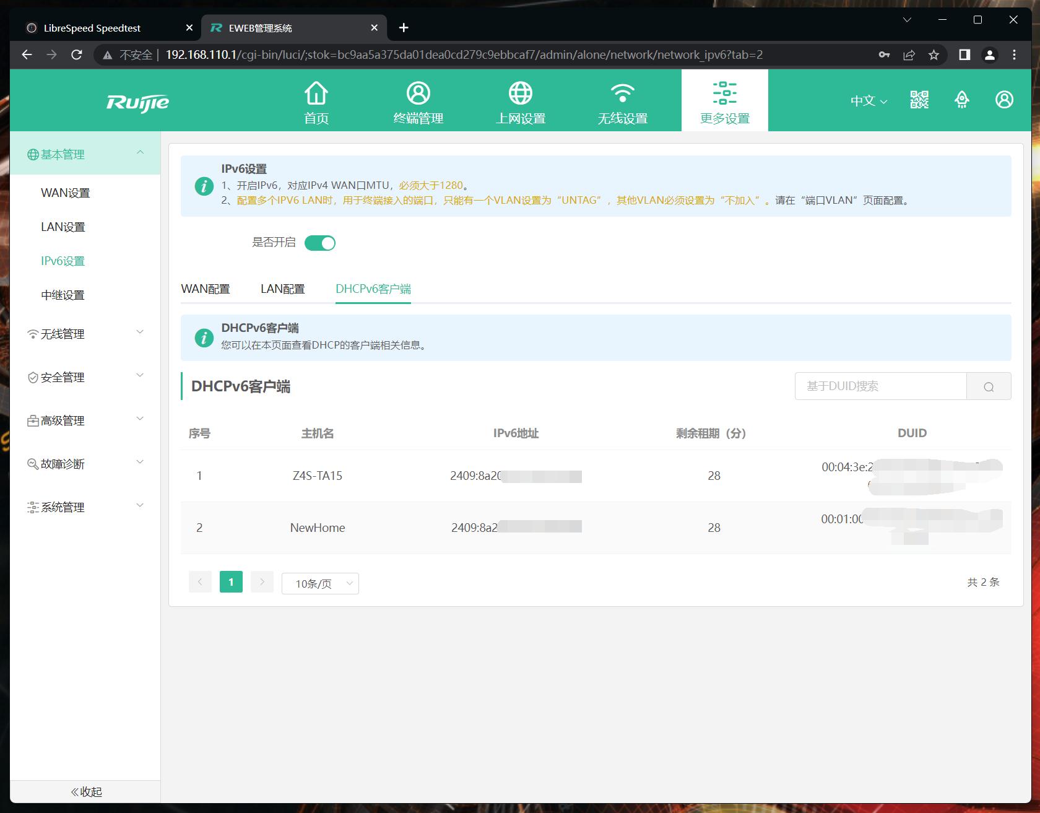The image size is (1040, 813).
Task: Switch to the LAN配置 tab
Action: pyautogui.click(x=282, y=289)
